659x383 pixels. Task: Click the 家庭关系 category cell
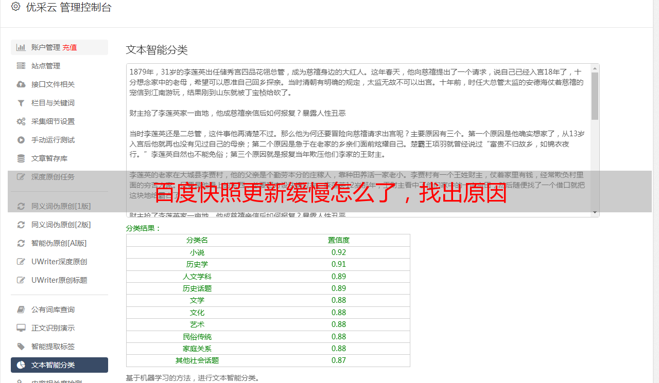(197, 349)
